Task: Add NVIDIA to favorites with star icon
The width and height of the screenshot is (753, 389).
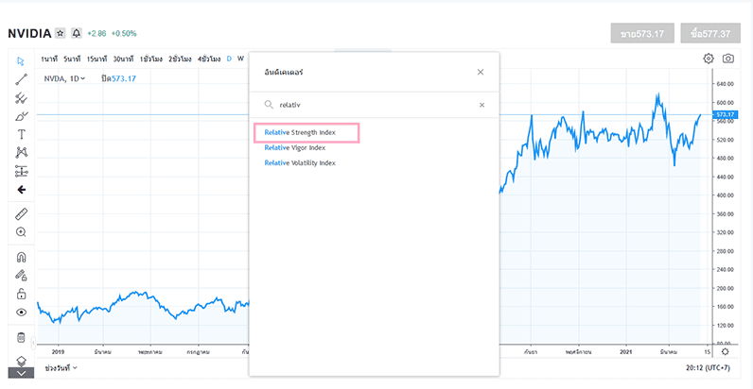Action: click(x=61, y=33)
